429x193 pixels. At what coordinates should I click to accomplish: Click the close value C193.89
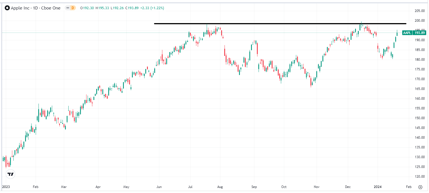[132, 8]
